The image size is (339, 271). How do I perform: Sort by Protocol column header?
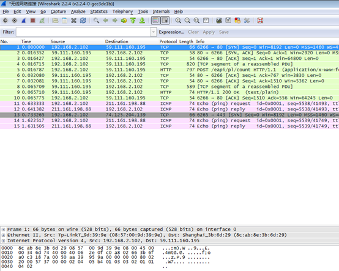tap(168, 42)
